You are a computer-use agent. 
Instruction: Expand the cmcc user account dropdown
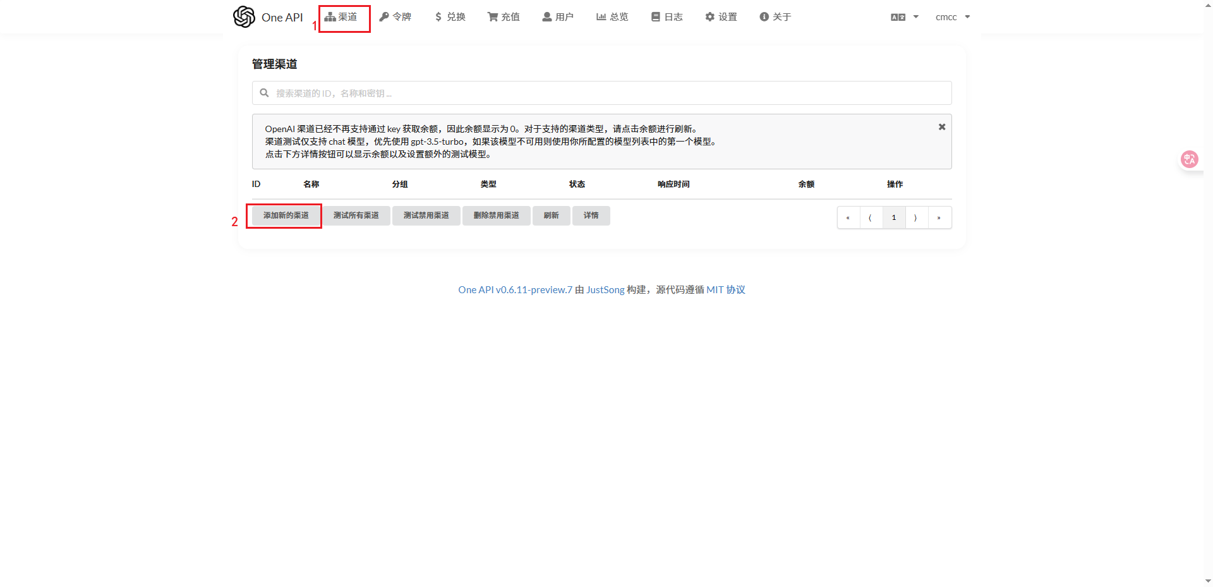pyautogui.click(x=952, y=17)
